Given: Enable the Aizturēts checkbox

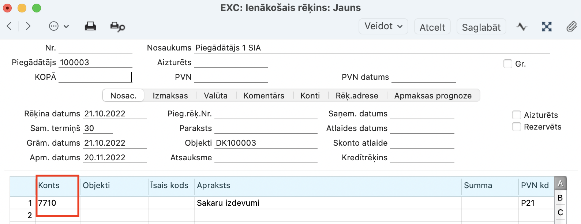Looking at the screenshot, I should tap(517, 115).
